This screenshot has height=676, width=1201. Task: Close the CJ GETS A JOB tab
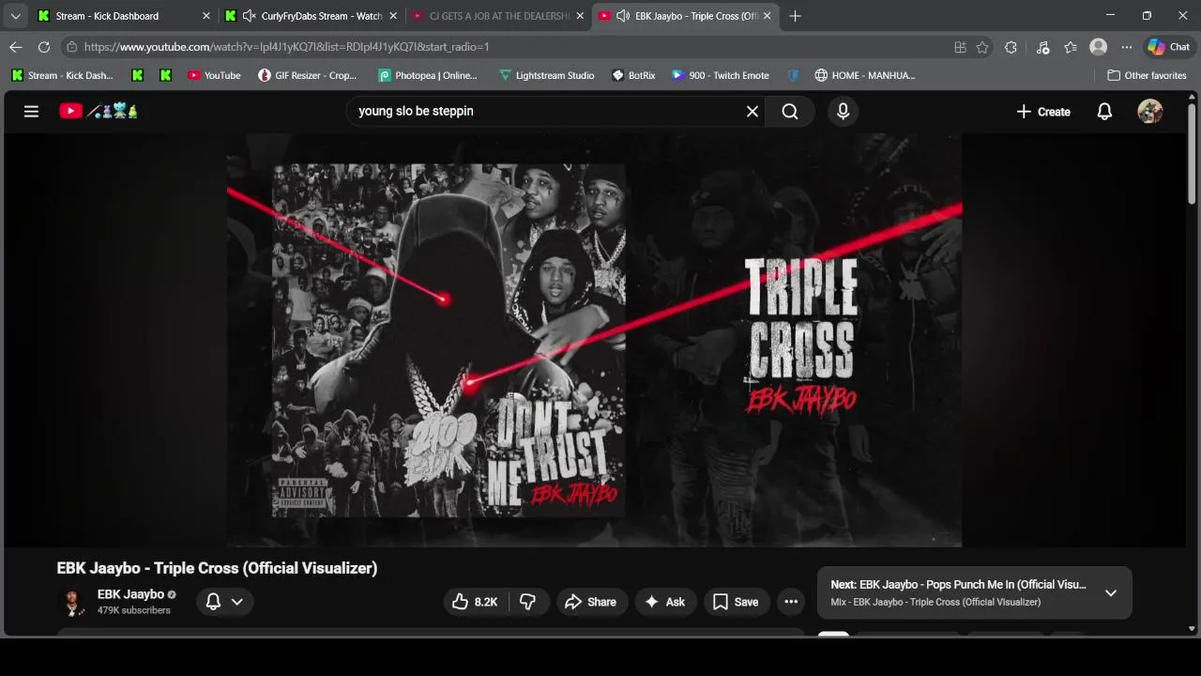(x=580, y=16)
